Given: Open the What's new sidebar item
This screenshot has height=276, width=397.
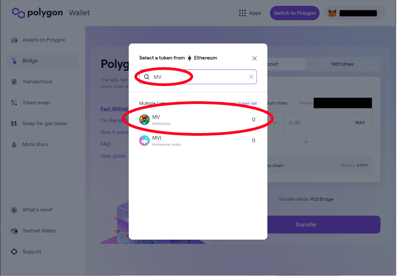Looking at the screenshot, I should pos(37,210).
